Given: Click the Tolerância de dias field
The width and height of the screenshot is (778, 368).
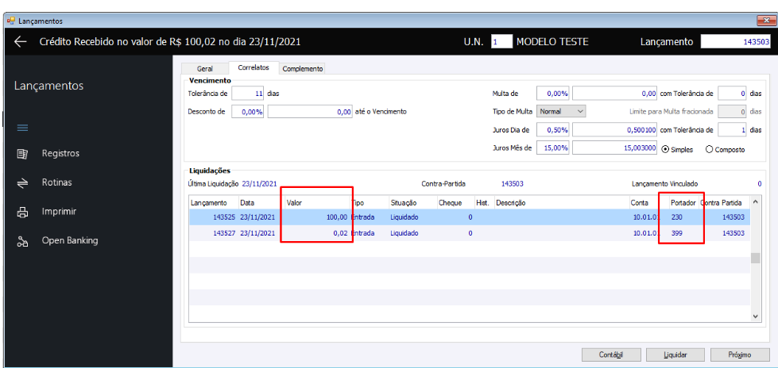Looking at the screenshot, I should (249, 94).
